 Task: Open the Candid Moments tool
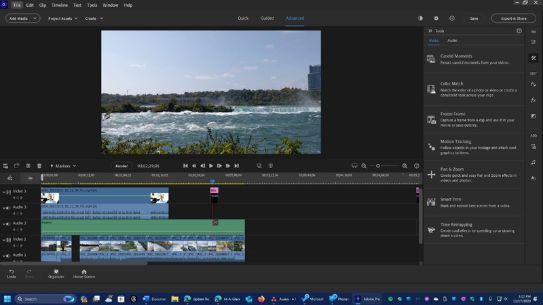tap(474, 59)
